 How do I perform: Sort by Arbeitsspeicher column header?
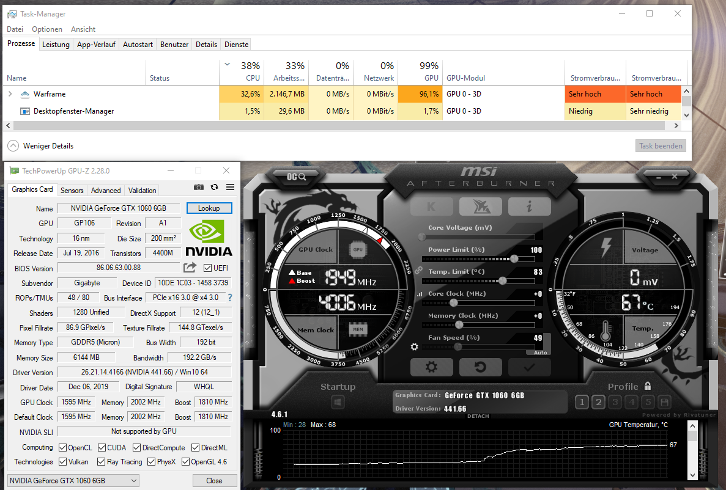tap(286, 71)
